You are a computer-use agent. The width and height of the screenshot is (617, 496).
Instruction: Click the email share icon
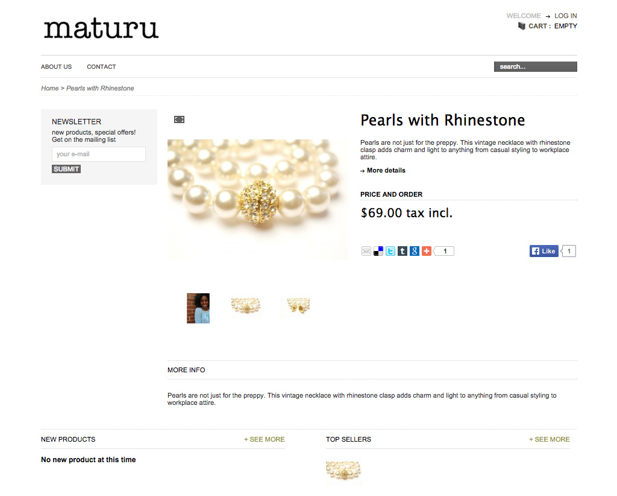pyautogui.click(x=366, y=252)
